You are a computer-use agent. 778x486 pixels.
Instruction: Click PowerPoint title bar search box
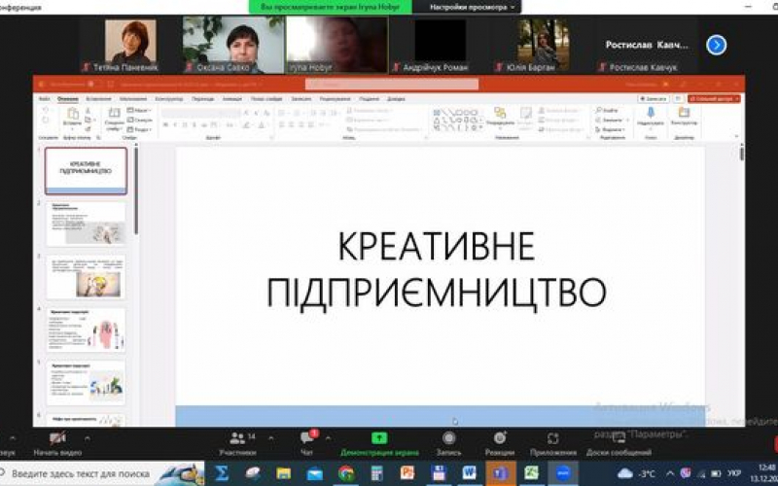(392, 85)
